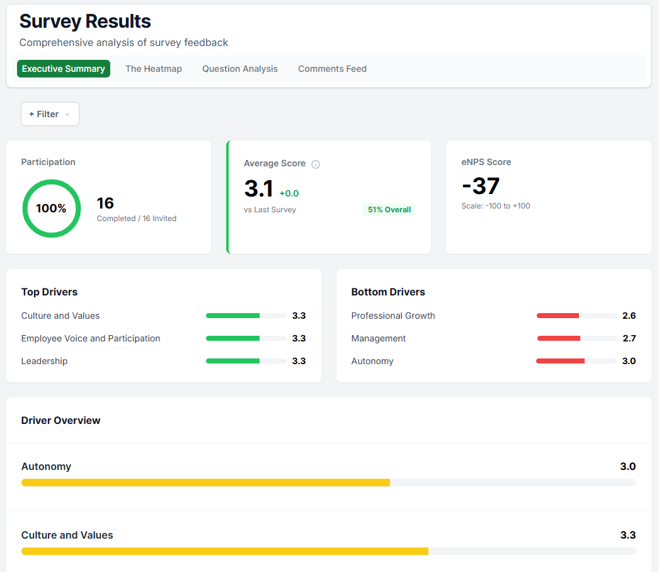
Task: Click the 2.6 Professional Growth score
Action: tap(629, 316)
